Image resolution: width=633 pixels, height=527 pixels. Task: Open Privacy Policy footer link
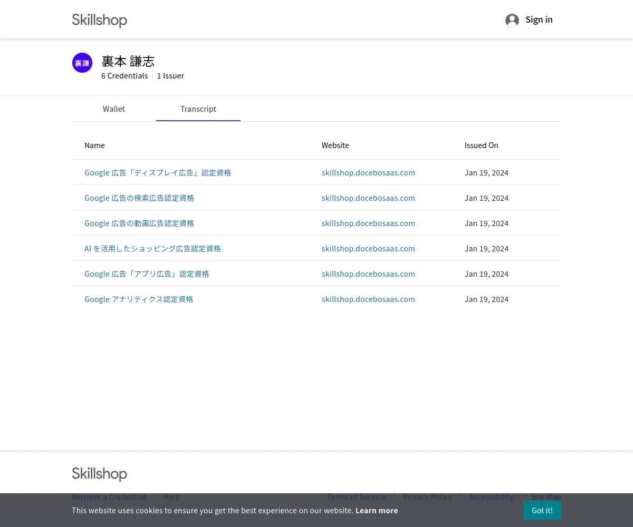427,497
